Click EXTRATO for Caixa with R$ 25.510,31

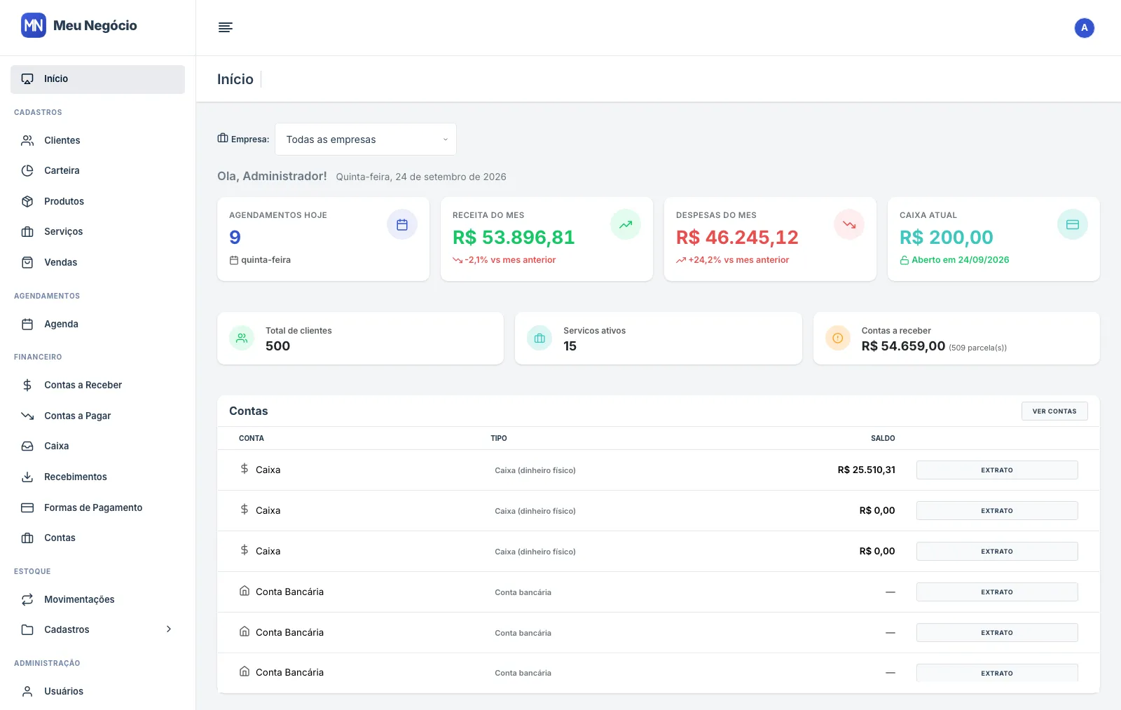(997, 470)
